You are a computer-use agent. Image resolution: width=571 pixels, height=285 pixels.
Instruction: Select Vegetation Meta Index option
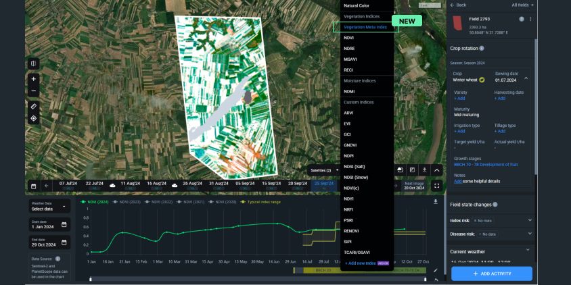click(365, 27)
